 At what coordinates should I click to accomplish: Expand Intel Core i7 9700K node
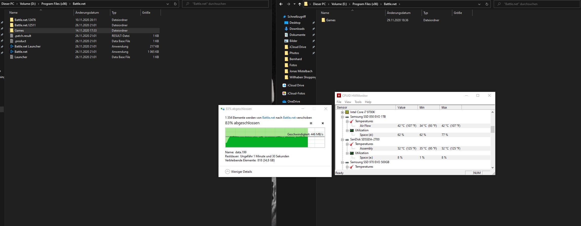[342, 112]
